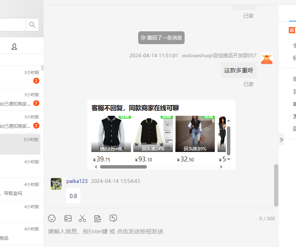The height and width of the screenshot is (247, 296).
Task: Click the product card scroll-down arrow
Action: pos(229,159)
